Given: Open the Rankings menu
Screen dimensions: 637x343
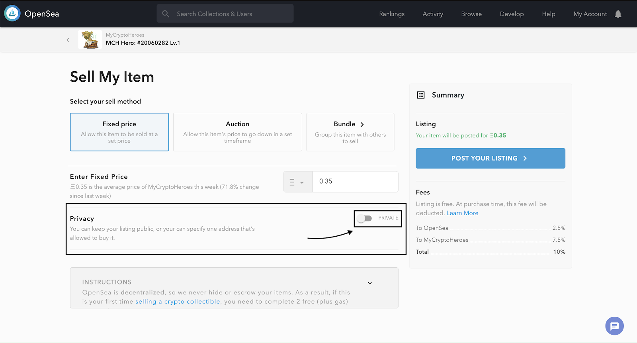Looking at the screenshot, I should click(392, 14).
